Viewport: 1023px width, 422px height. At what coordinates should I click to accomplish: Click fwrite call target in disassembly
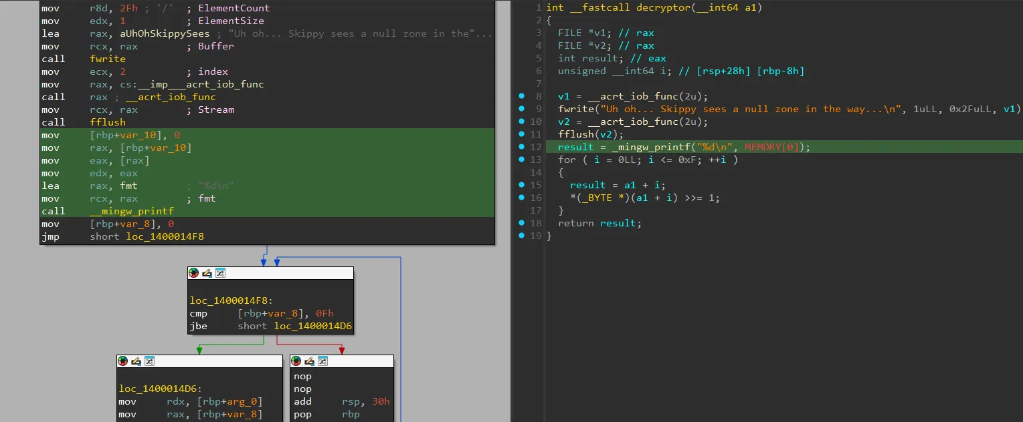[108, 59]
